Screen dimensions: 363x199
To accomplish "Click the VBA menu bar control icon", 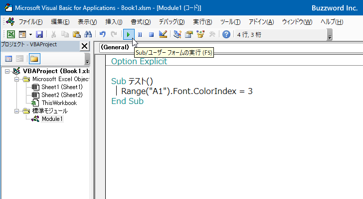I will [x=10, y=22].
